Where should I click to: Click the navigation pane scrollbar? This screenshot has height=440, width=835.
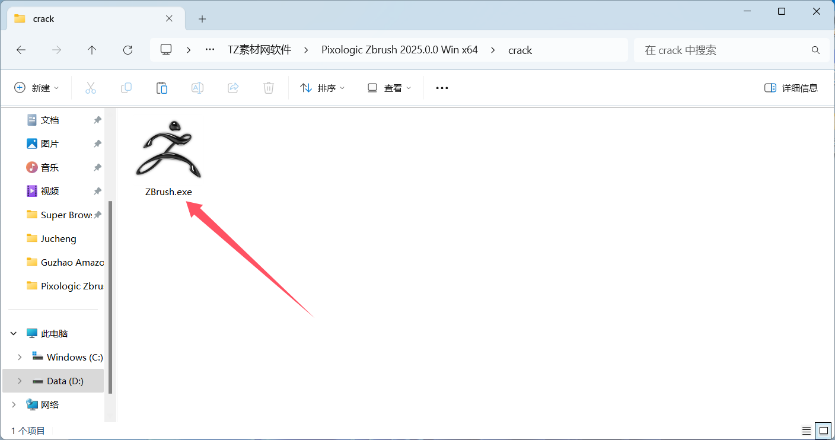click(x=110, y=296)
